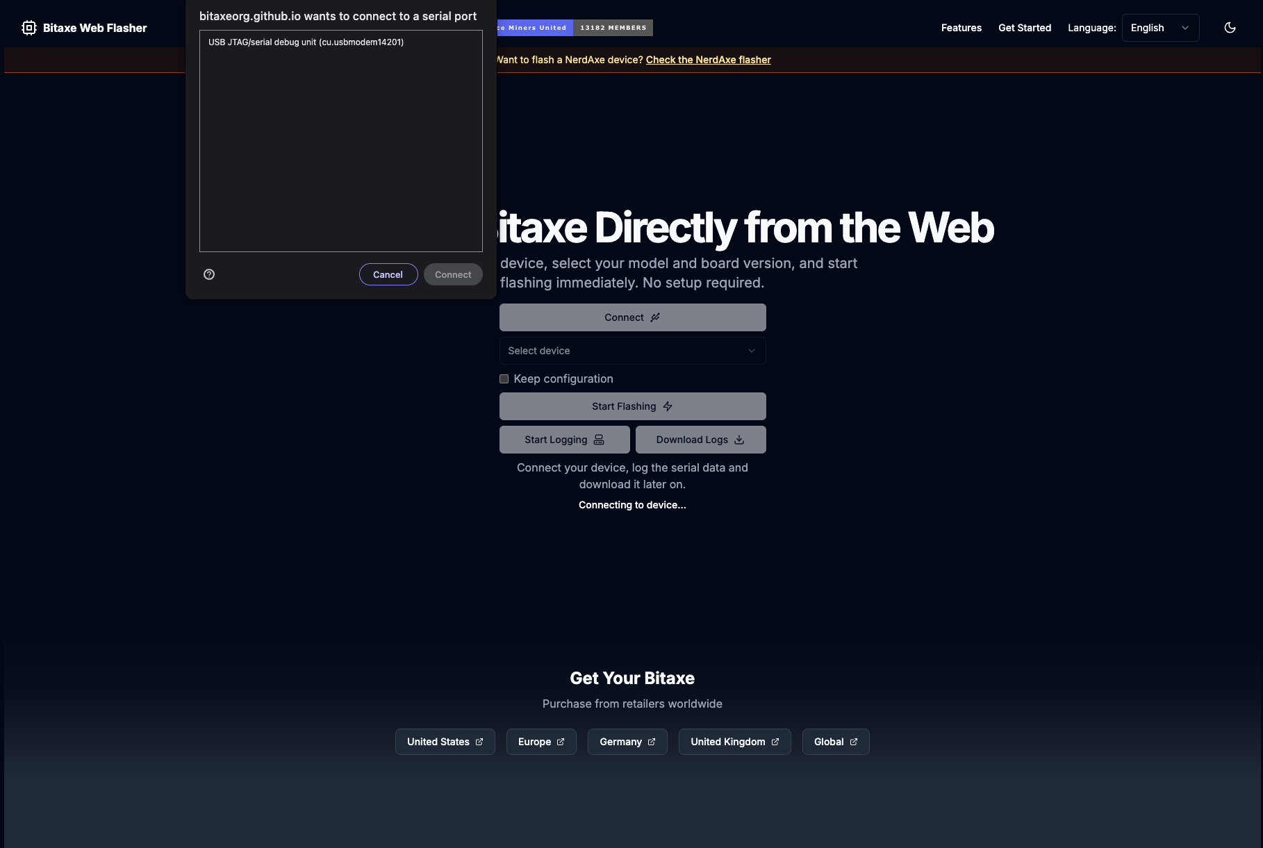
Task: Click the lightning bolt Start Flashing icon
Action: [668, 406]
